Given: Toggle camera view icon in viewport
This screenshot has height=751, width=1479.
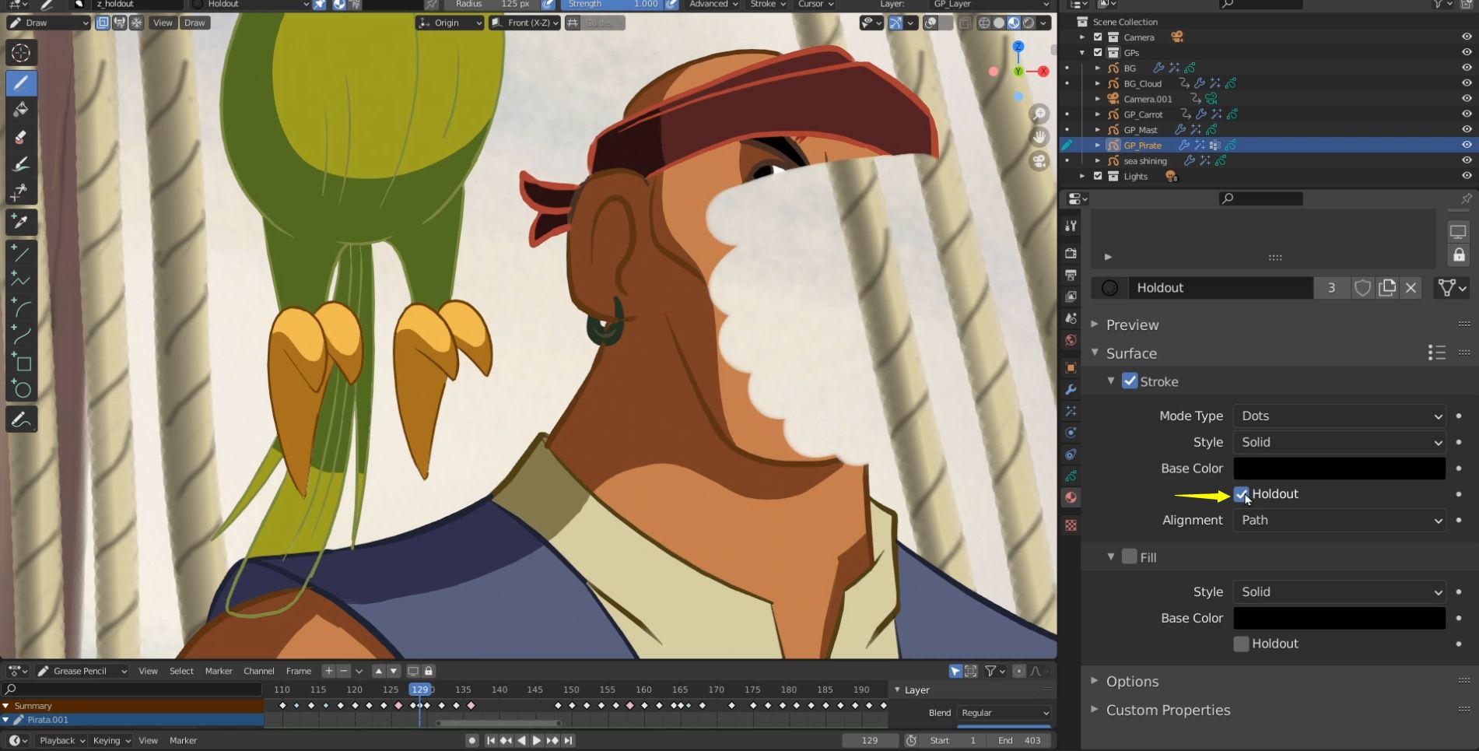Looking at the screenshot, I should (x=1039, y=161).
